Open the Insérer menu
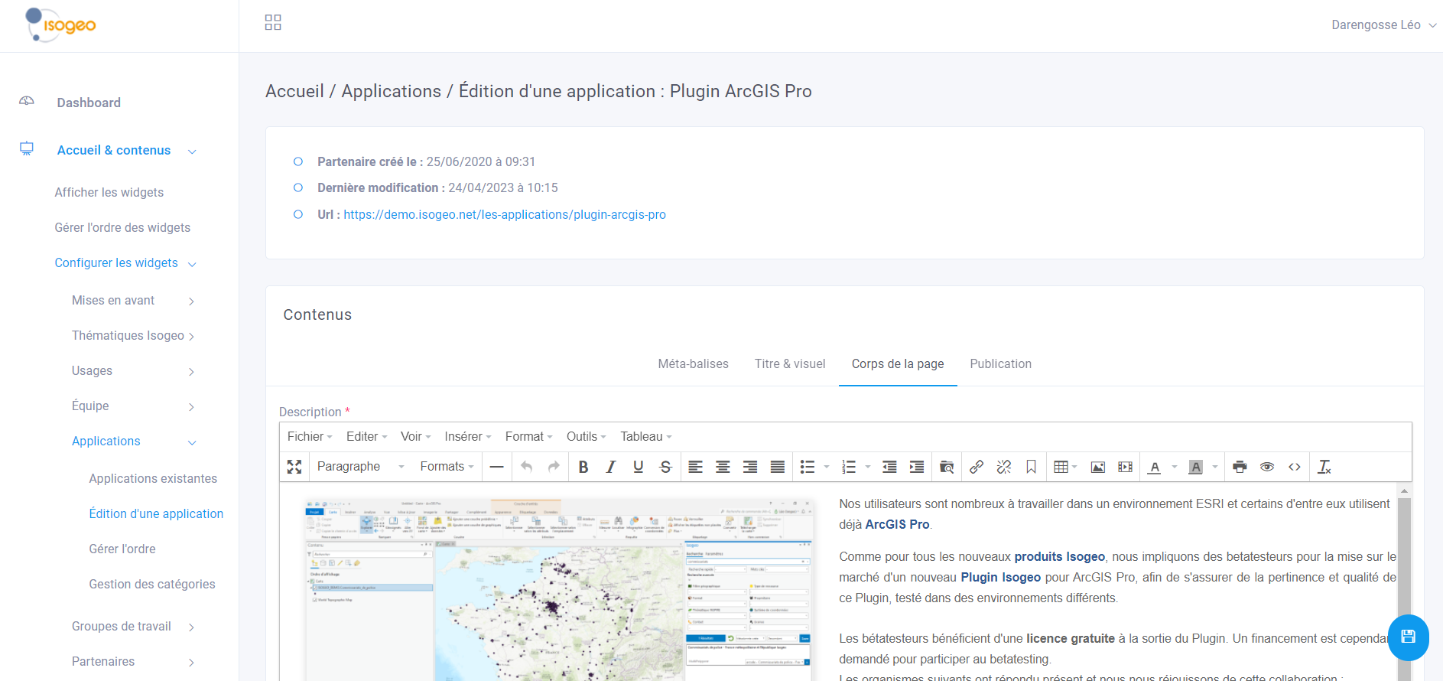 point(468,436)
